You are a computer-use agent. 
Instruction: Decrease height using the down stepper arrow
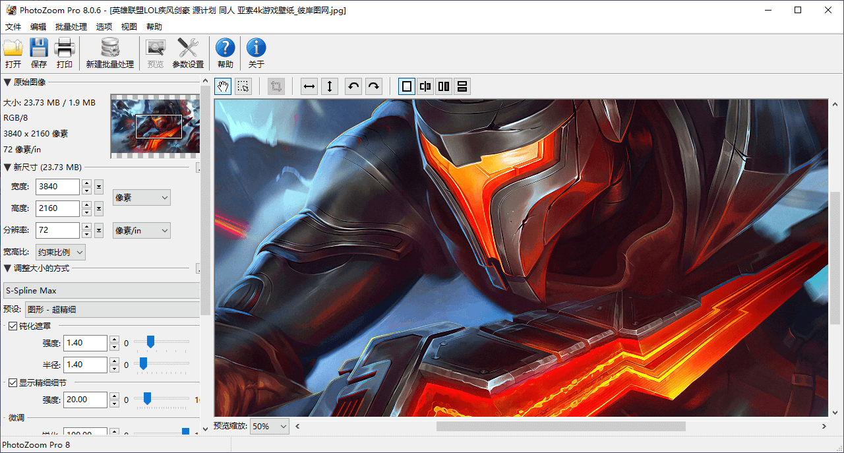click(86, 212)
